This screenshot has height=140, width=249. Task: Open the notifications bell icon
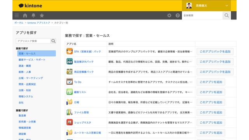(33, 16)
